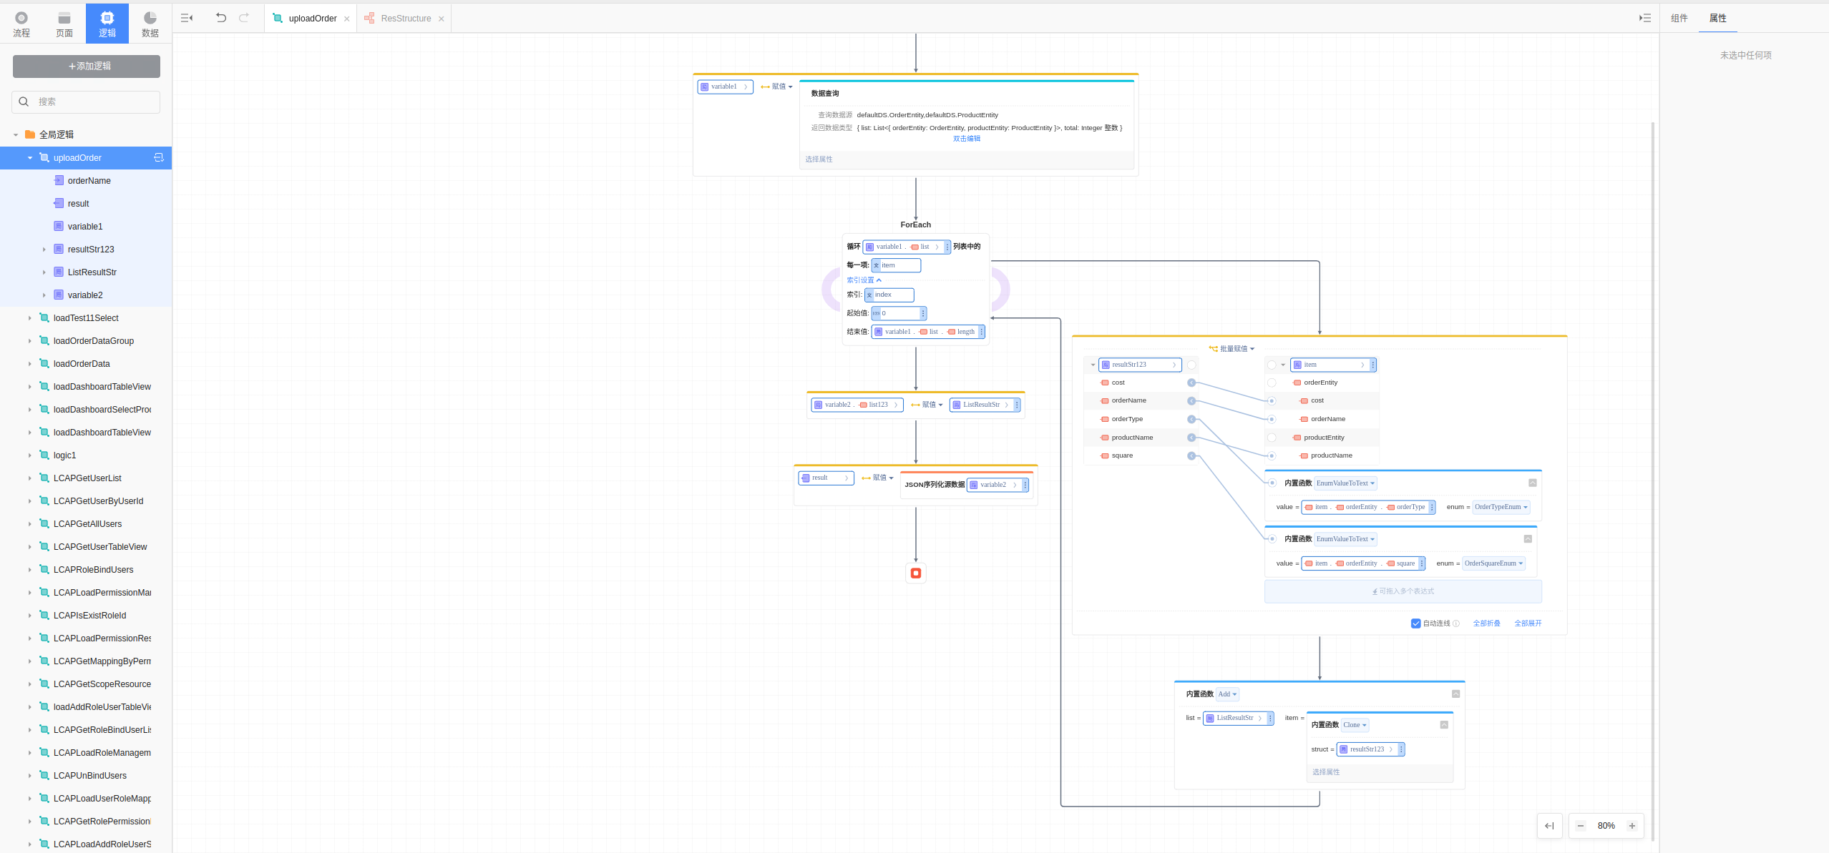Select LCAPGetAllUsers logic
Viewport: 1829px width, 853px height.
(87, 524)
